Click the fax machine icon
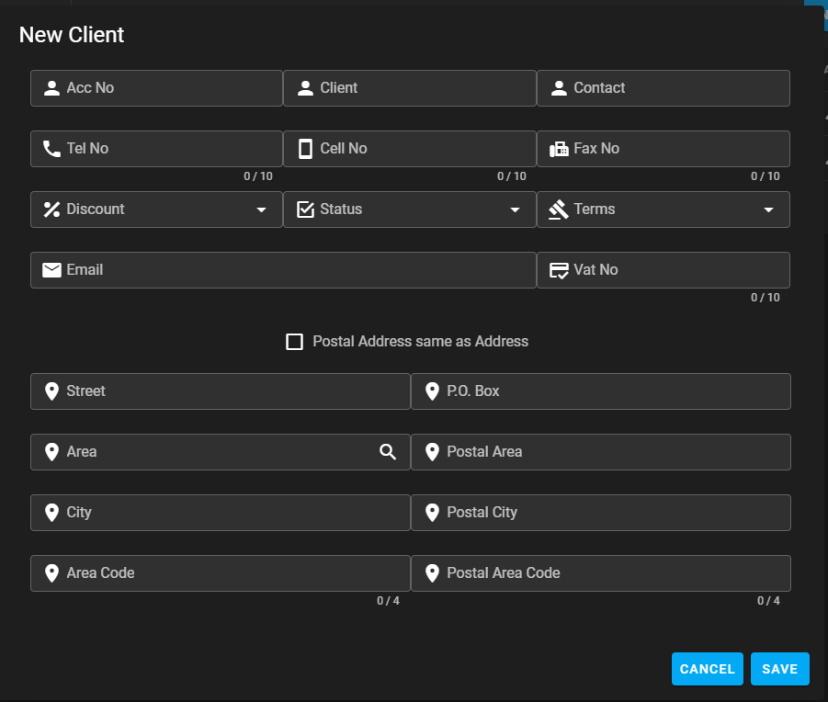This screenshot has height=702, width=828. (x=559, y=149)
